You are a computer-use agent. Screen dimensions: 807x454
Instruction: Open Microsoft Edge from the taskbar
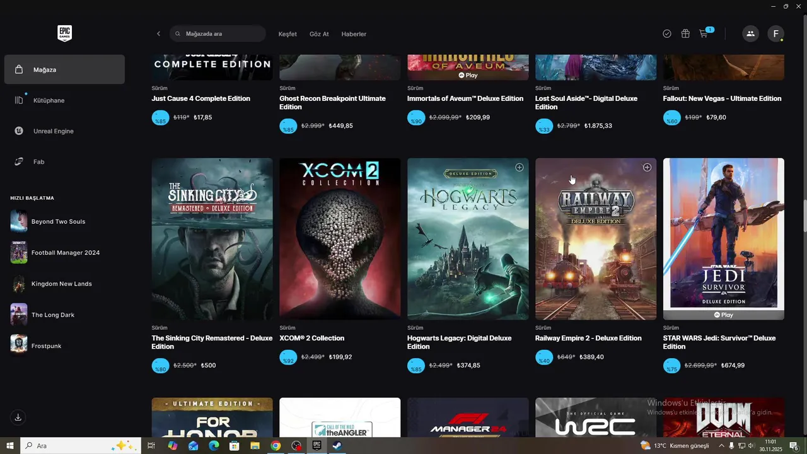[214, 446]
